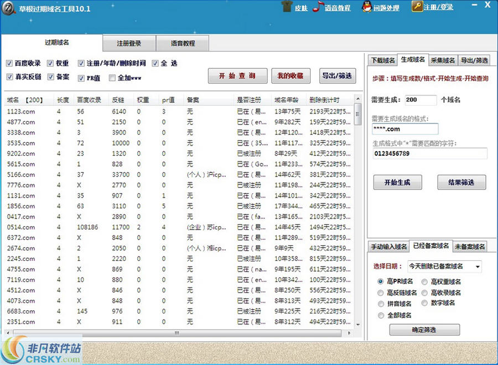Select the 6683.com domain row

[179, 311]
